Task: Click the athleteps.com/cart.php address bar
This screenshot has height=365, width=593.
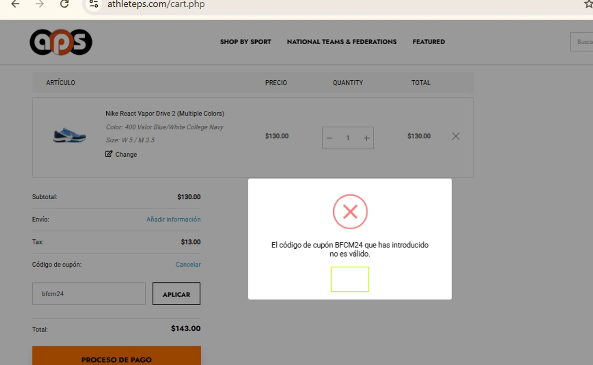Action: pos(156,4)
